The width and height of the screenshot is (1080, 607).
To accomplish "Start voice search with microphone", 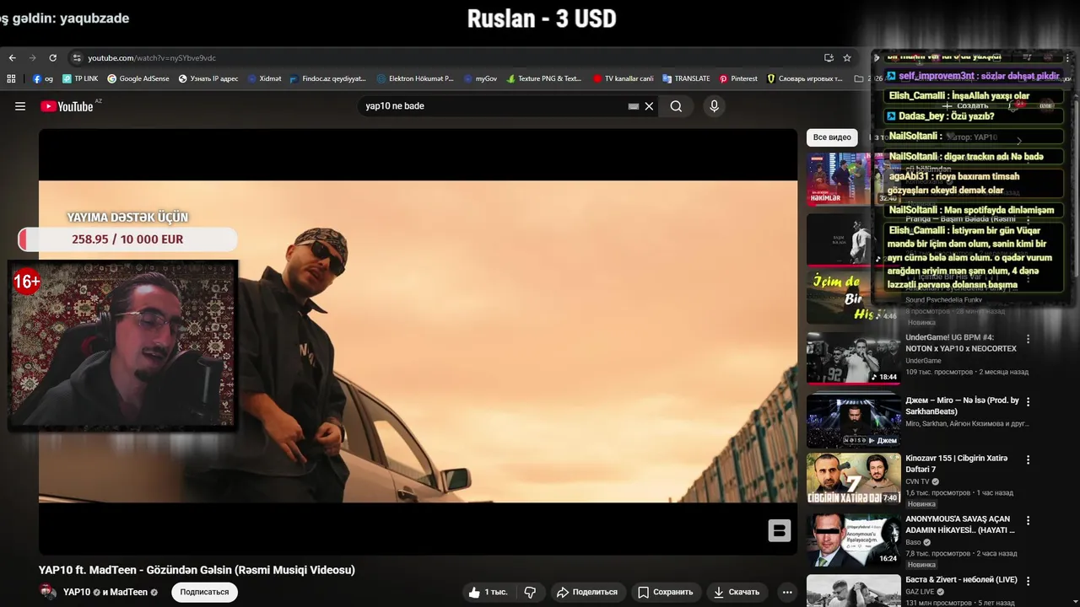I will click(x=714, y=106).
